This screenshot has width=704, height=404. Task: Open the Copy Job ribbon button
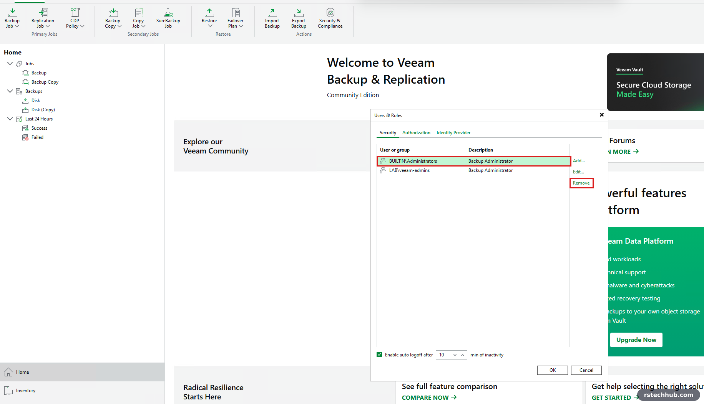(139, 18)
